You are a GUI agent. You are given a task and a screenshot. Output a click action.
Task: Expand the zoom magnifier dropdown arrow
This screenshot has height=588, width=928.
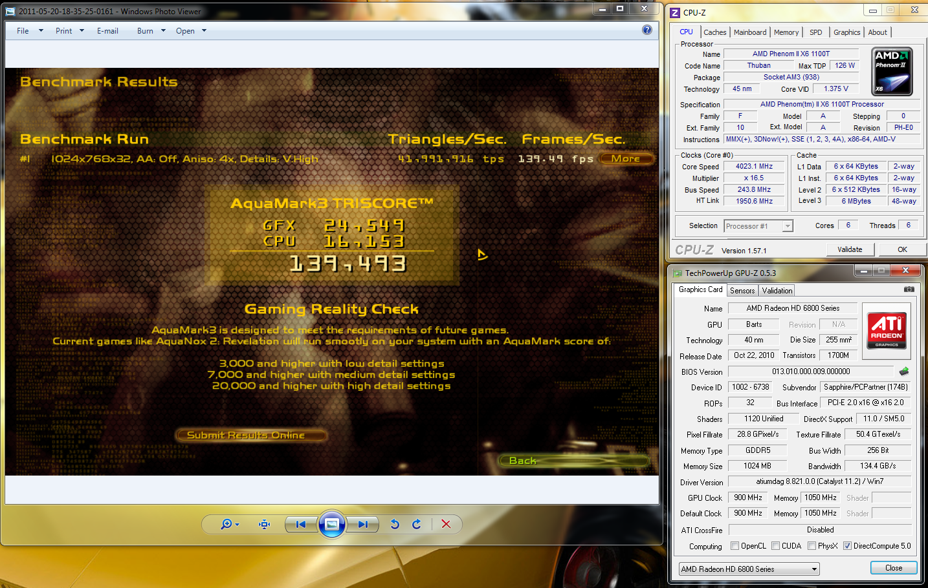[238, 525]
